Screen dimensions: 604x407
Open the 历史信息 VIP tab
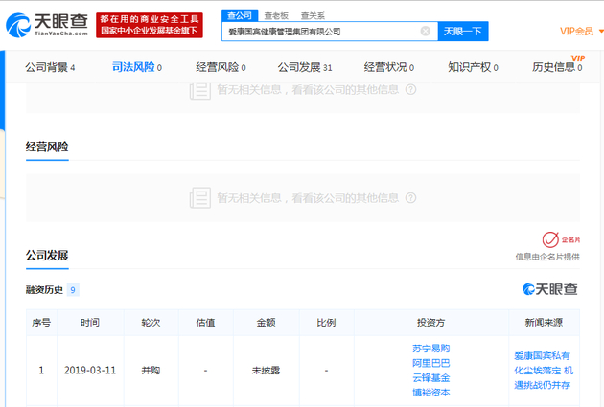click(557, 67)
